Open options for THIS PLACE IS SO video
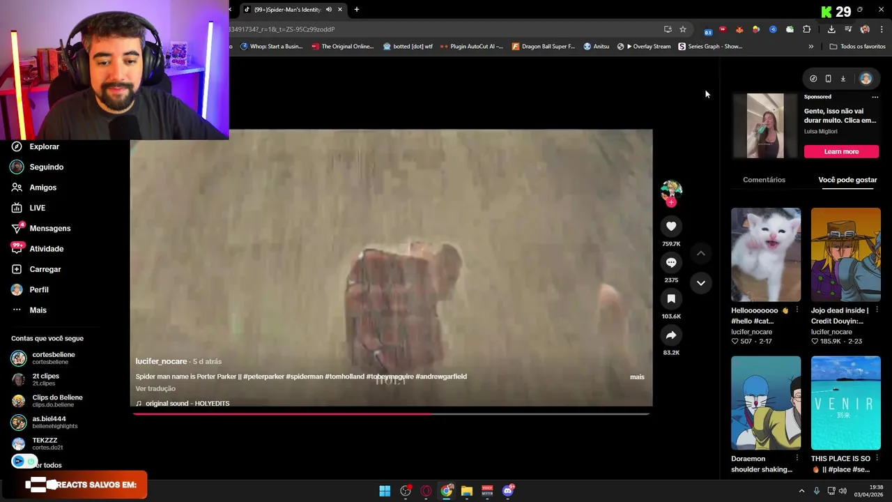 coord(877,459)
